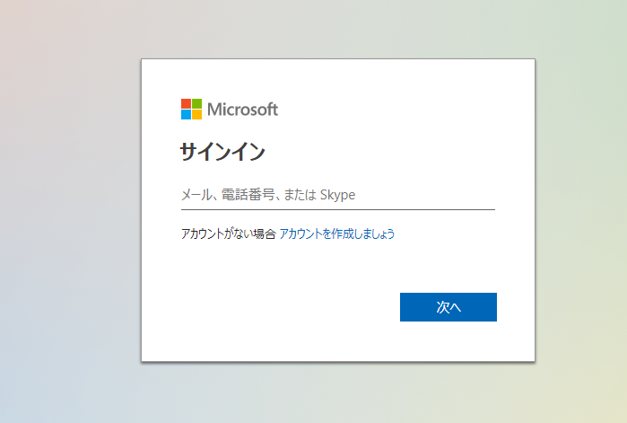Click the サインイン heading
This screenshot has width=627, height=423.
click(x=222, y=152)
